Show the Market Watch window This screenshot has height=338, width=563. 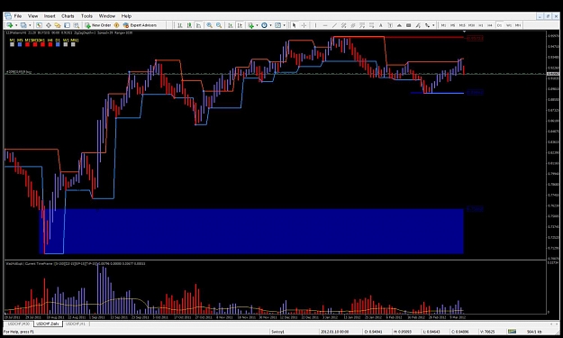coord(39,25)
